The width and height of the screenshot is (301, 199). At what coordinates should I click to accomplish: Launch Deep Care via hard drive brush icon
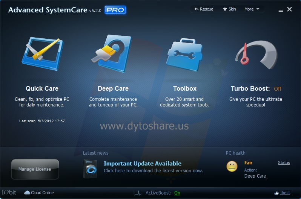tap(112, 54)
